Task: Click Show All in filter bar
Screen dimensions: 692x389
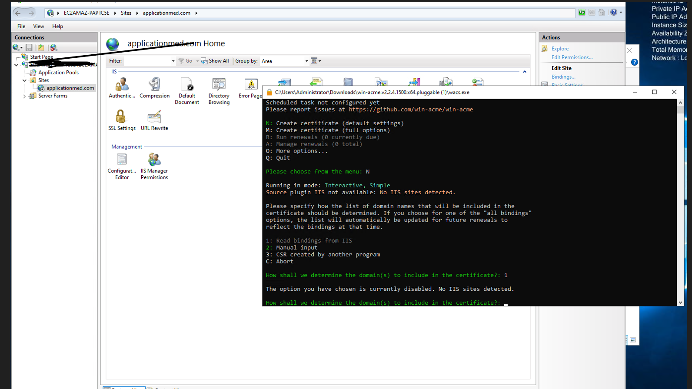Action: pos(215,61)
